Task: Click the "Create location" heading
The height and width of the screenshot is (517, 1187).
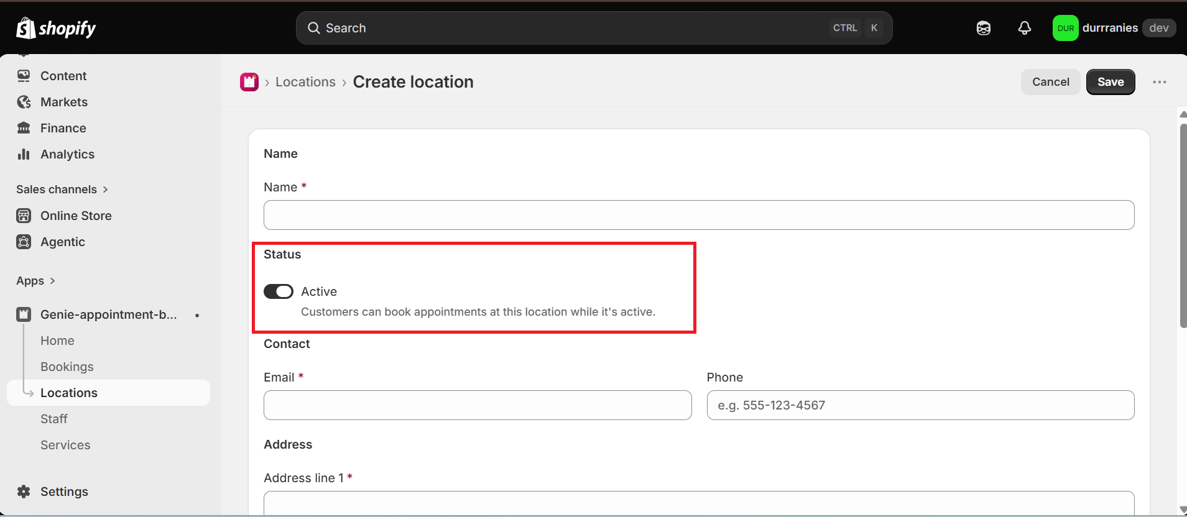Action: pyautogui.click(x=413, y=82)
